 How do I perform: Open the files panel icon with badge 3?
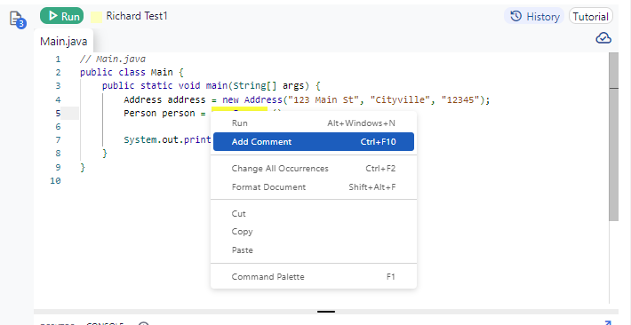click(17, 20)
